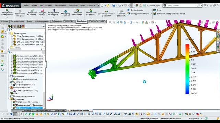Open the Консультант исследования tool

pyautogui.click(x=7, y=13)
